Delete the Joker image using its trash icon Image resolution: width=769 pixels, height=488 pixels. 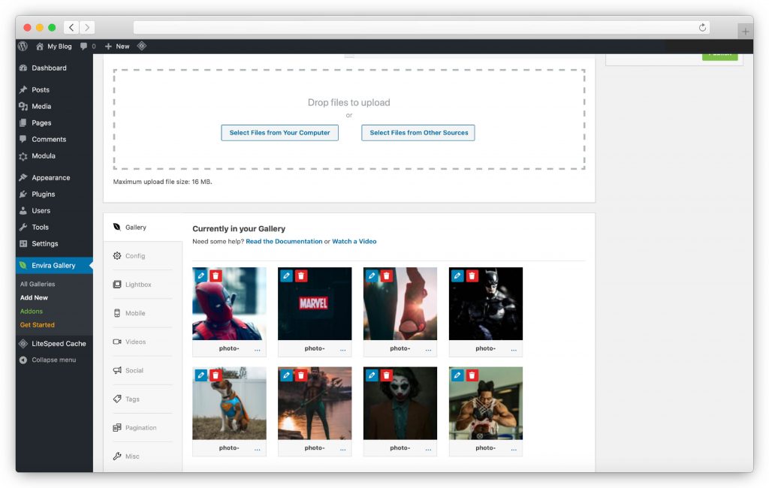pos(386,375)
